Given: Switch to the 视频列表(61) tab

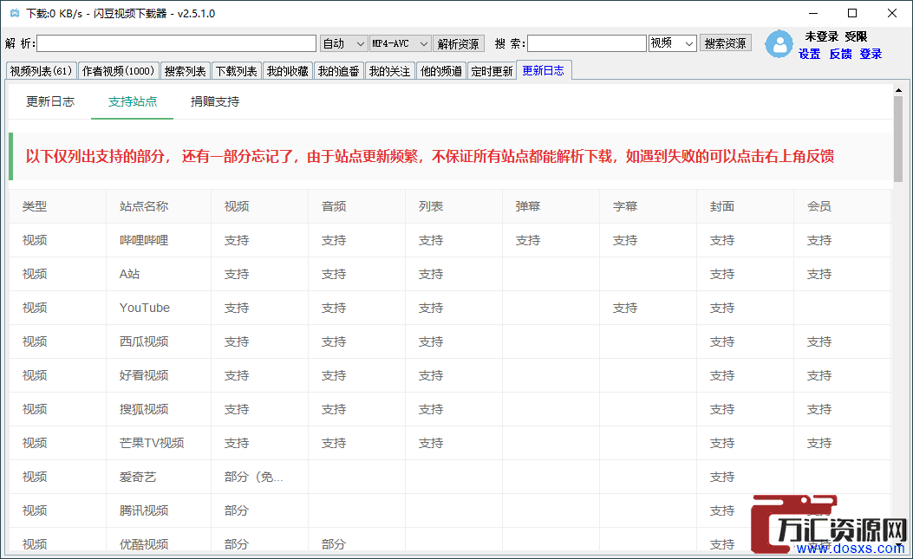Looking at the screenshot, I should click(41, 71).
